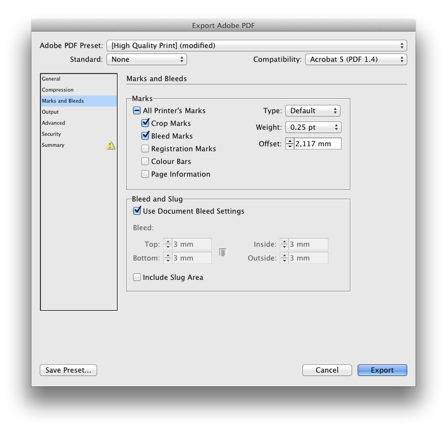Click the Inside bleed stepper
This screenshot has height=430, width=447.
pyautogui.click(x=284, y=244)
